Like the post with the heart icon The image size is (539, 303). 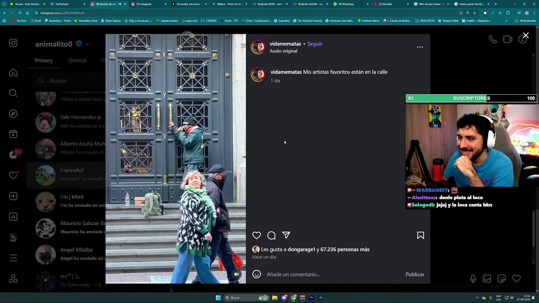(x=256, y=236)
